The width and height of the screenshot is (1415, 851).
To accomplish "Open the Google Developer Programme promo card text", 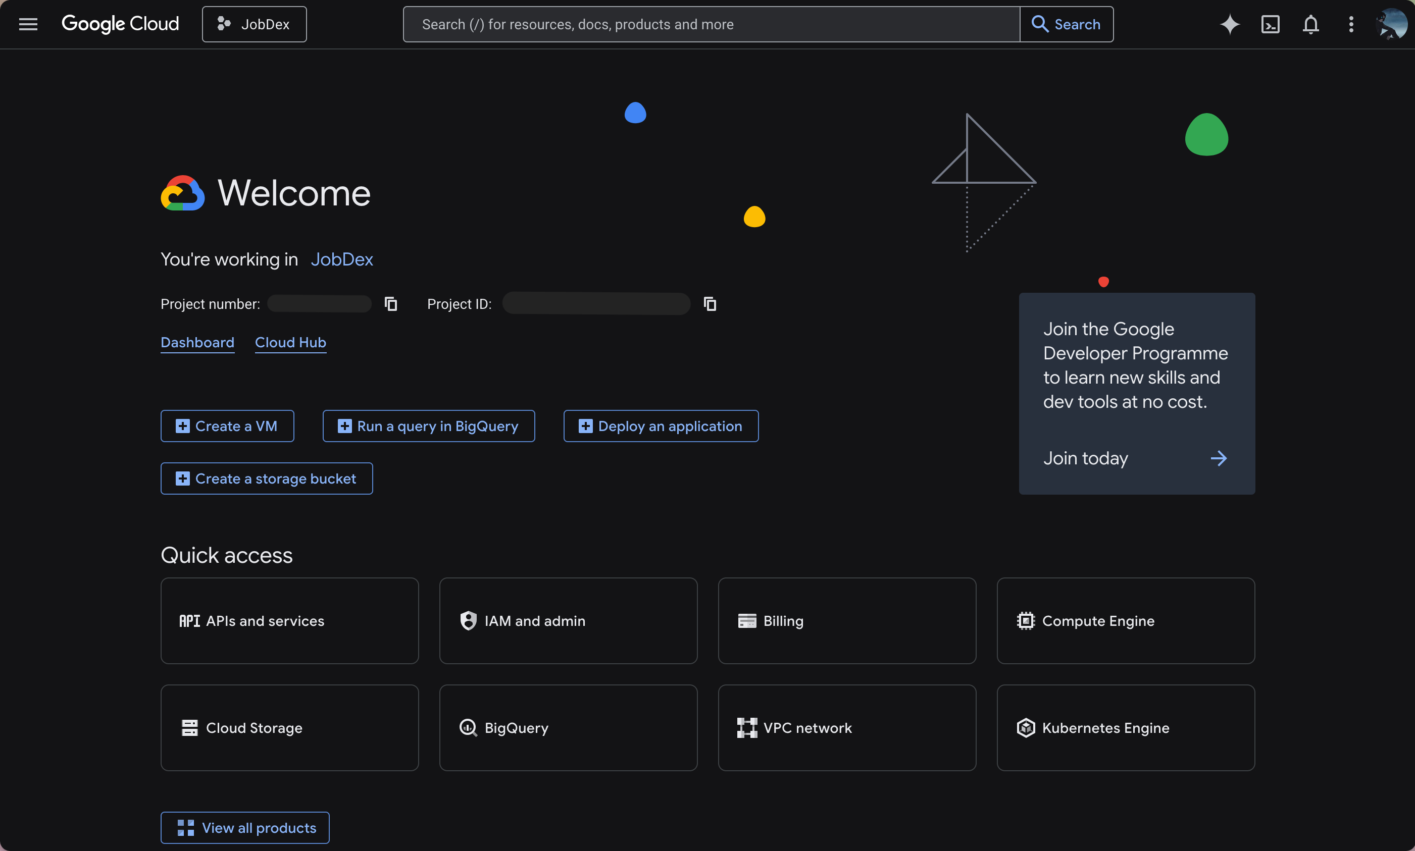I will pyautogui.click(x=1135, y=365).
